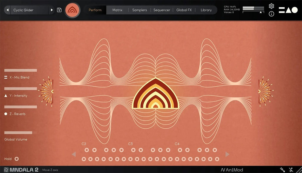Shift keyboard octave right with arrow
Viewport: 302px width, 173px height.
(227, 154)
